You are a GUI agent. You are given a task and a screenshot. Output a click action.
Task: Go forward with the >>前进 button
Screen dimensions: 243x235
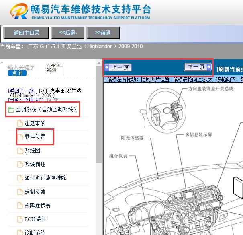103,33
